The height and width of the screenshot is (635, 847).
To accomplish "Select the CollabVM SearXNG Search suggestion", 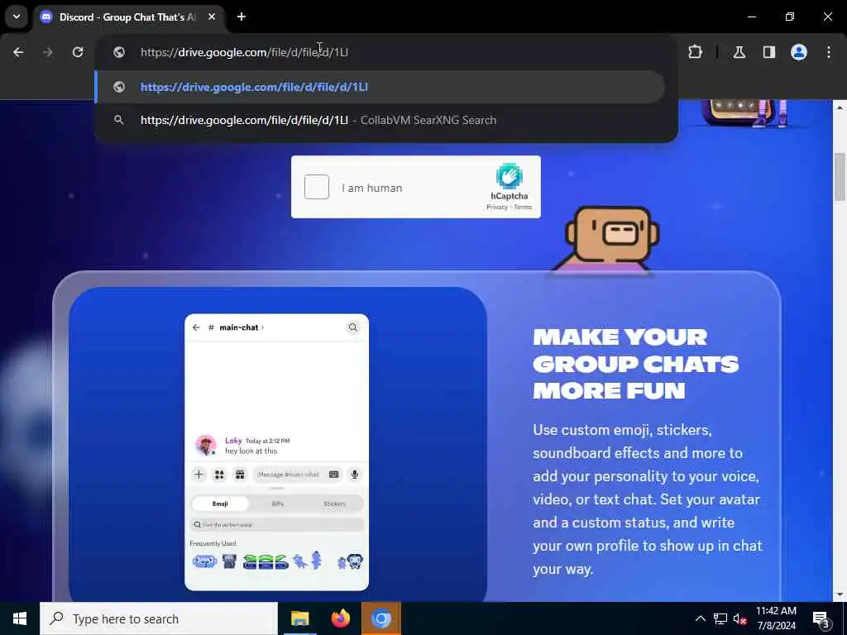I will tap(380, 120).
